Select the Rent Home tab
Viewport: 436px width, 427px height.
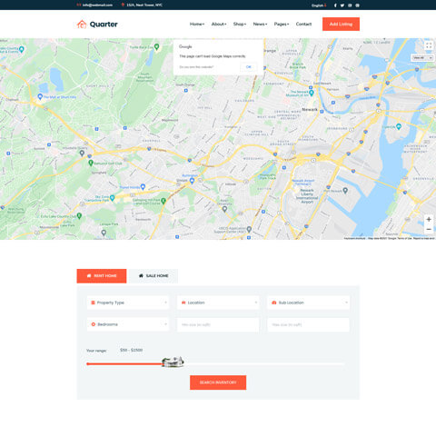click(x=102, y=276)
